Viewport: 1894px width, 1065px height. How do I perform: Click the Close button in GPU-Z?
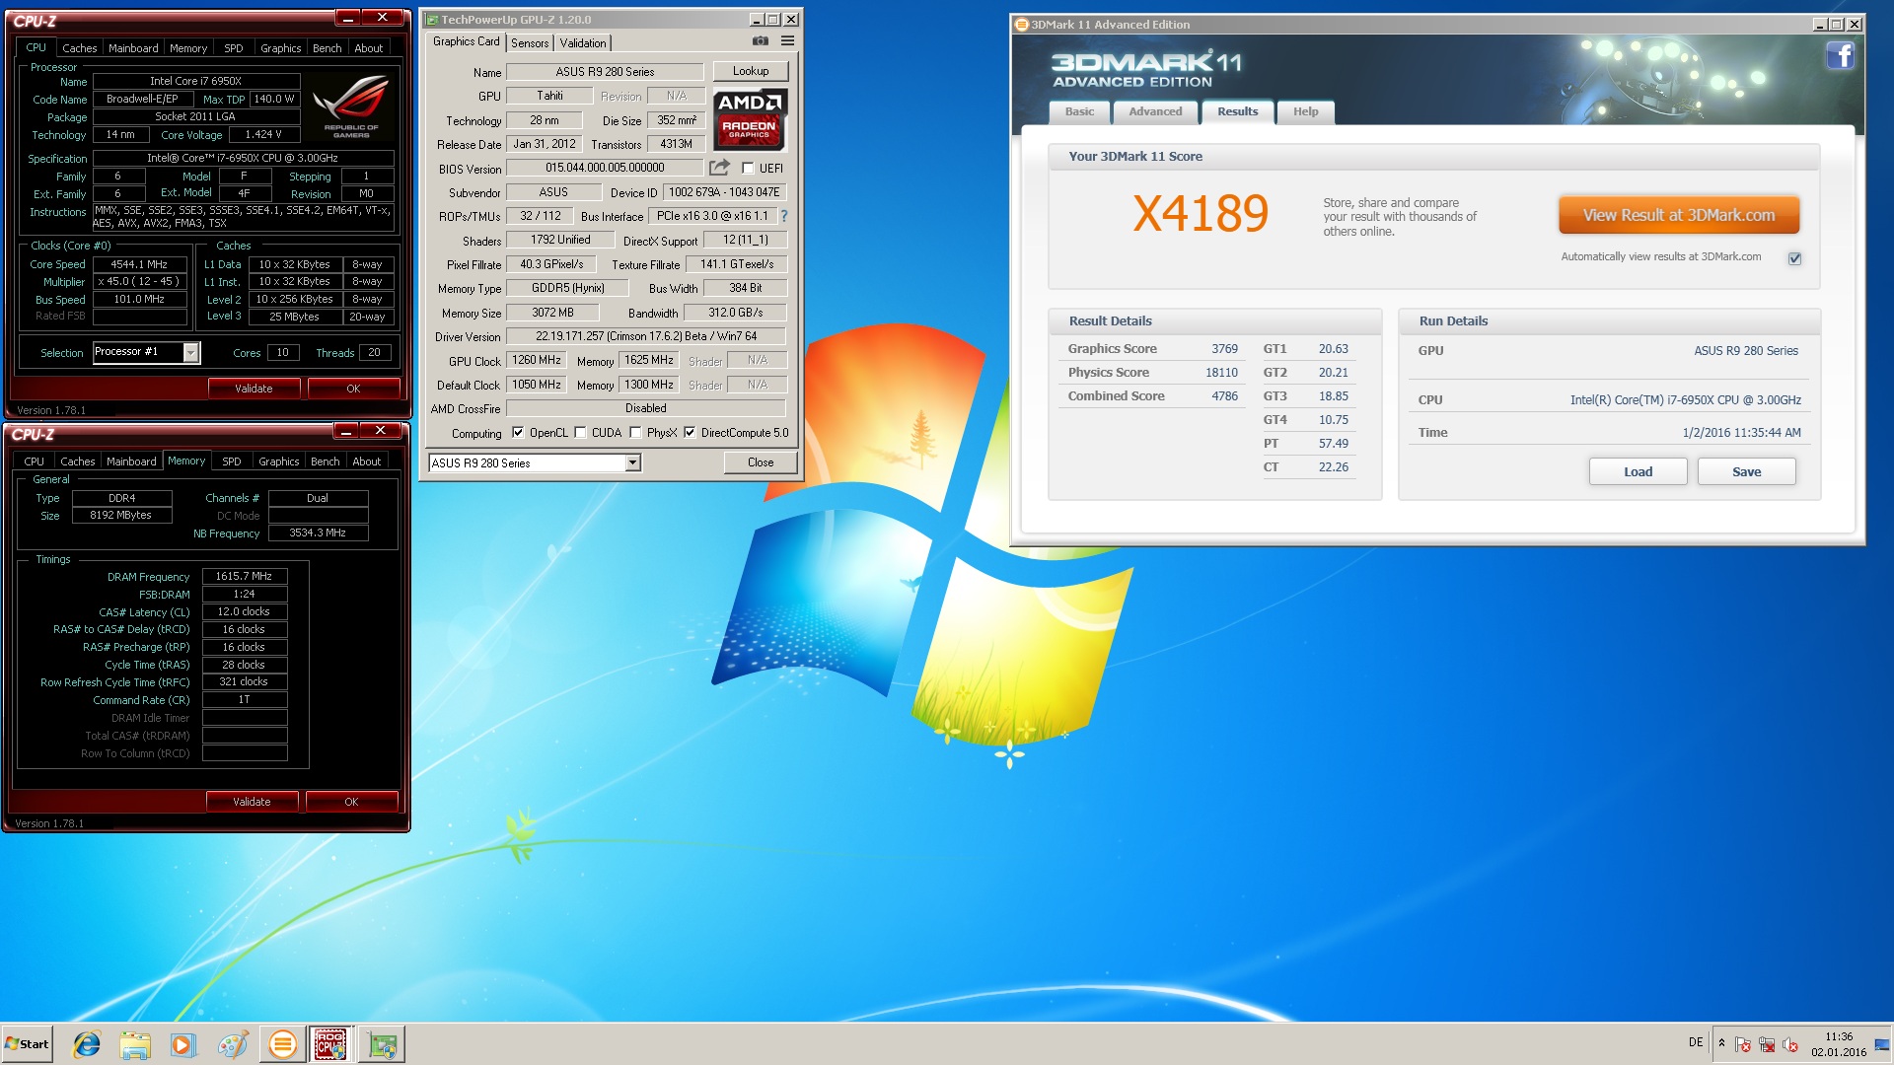point(761,462)
